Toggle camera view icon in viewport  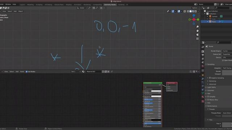[x=197, y=35]
